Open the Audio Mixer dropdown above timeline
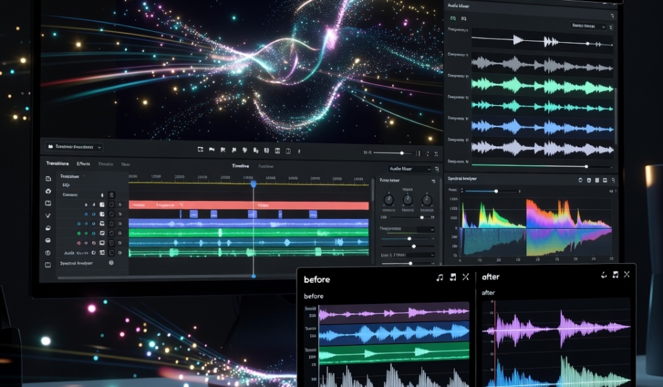663x387 pixels. pos(410,169)
